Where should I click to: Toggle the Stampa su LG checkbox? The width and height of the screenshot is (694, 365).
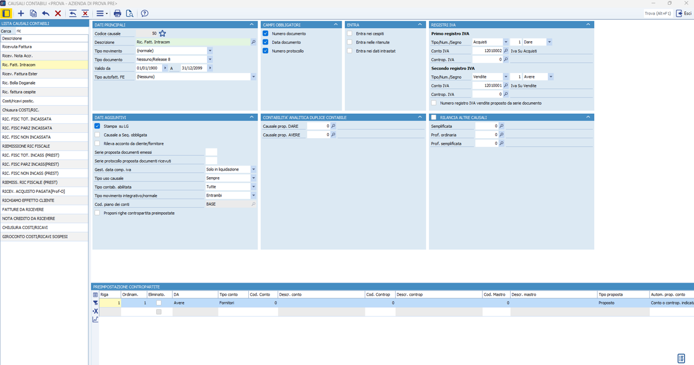pyautogui.click(x=98, y=126)
